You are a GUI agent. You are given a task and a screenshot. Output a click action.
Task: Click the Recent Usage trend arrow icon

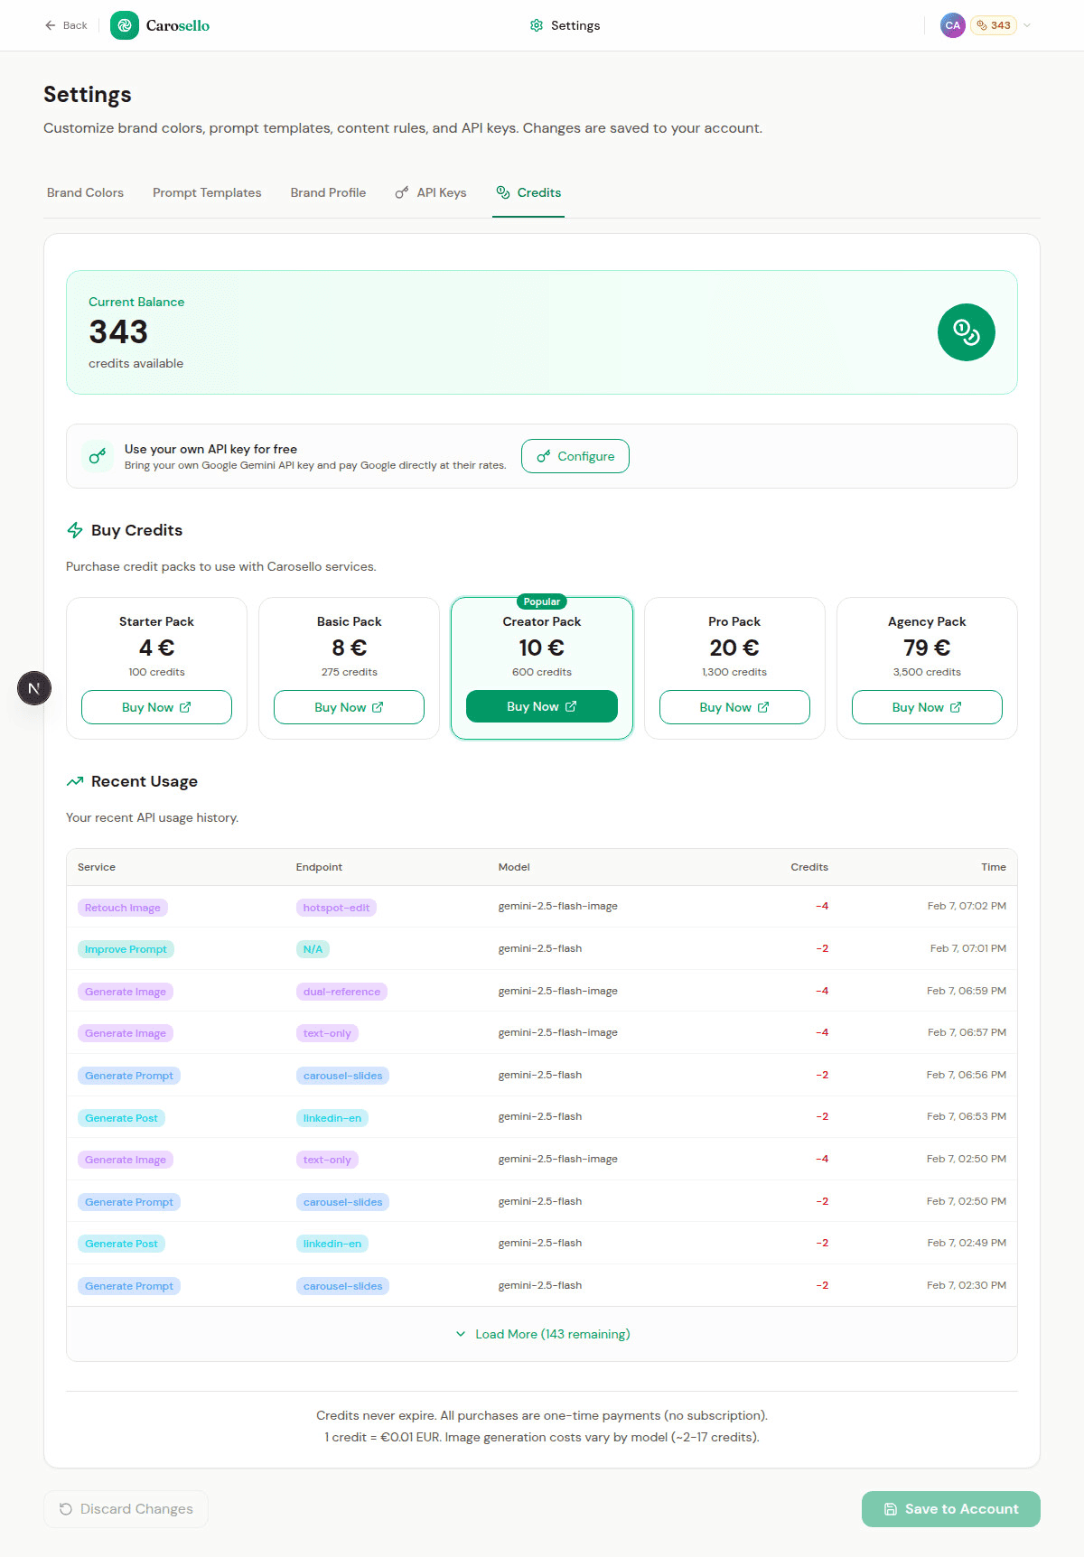tap(75, 781)
